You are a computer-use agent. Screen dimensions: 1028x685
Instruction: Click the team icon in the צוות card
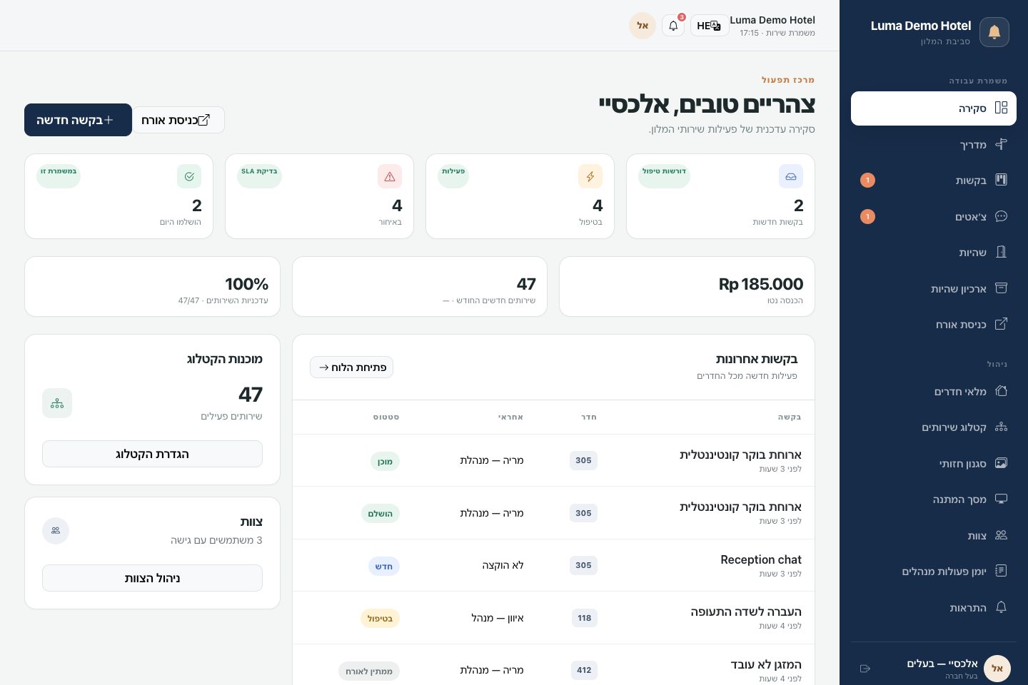click(56, 531)
